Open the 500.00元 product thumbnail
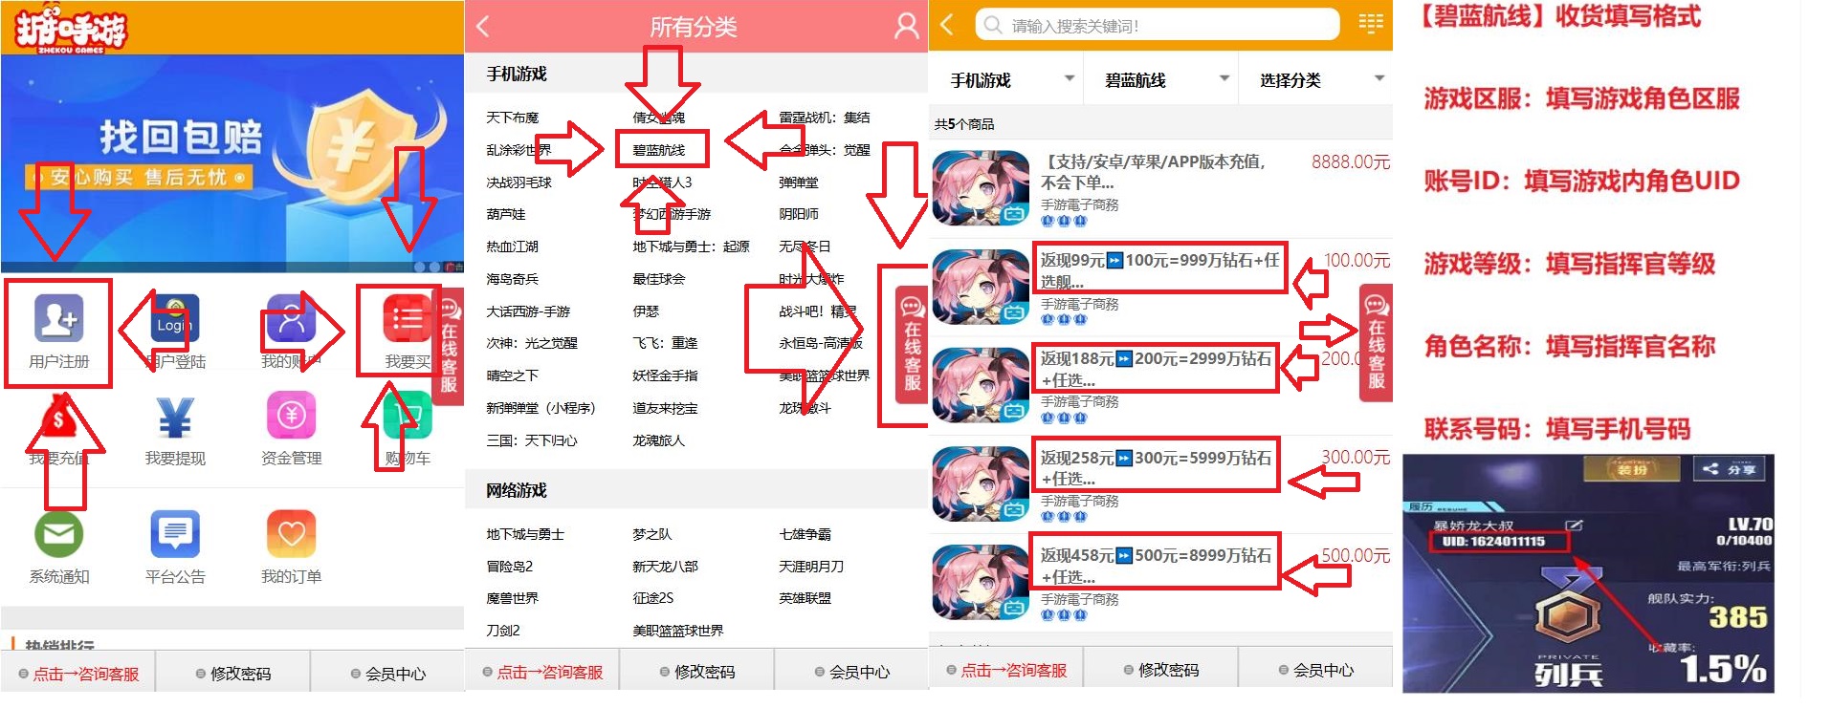1831x708 pixels. [982, 583]
